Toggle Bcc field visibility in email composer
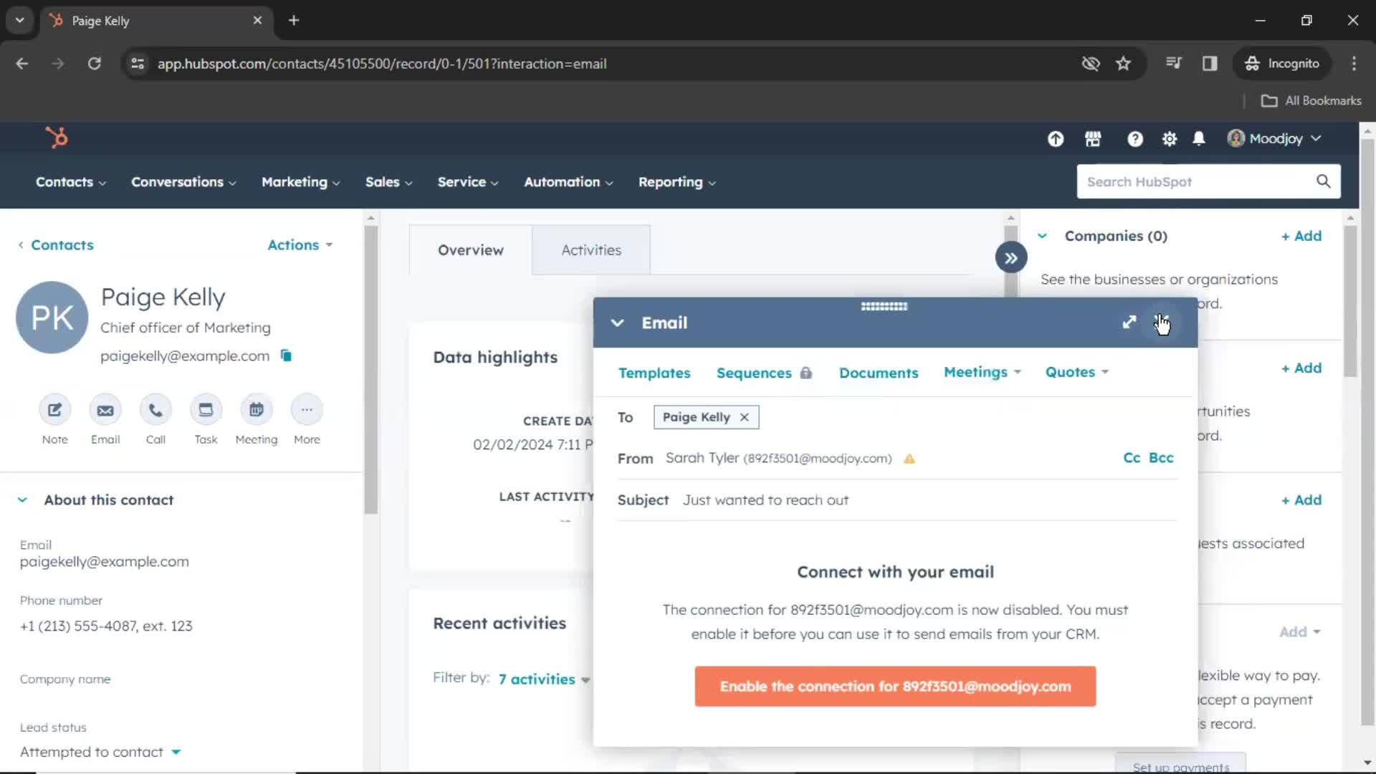 1162,457
